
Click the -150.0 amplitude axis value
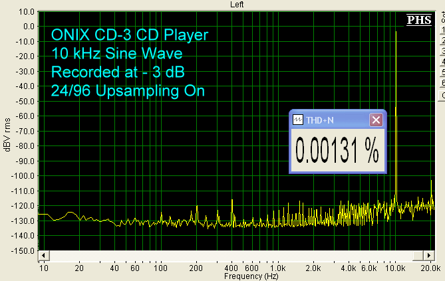coord(23,250)
